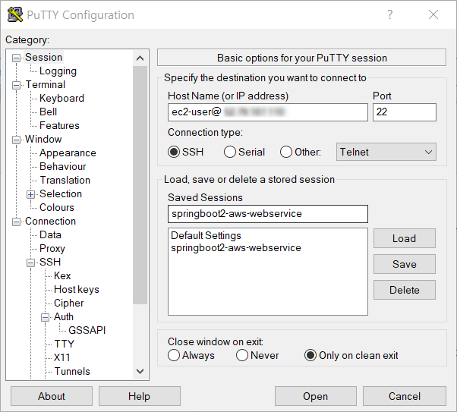Expand the Selection tree node
Viewport: 457px width, 412px height.
point(30,194)
